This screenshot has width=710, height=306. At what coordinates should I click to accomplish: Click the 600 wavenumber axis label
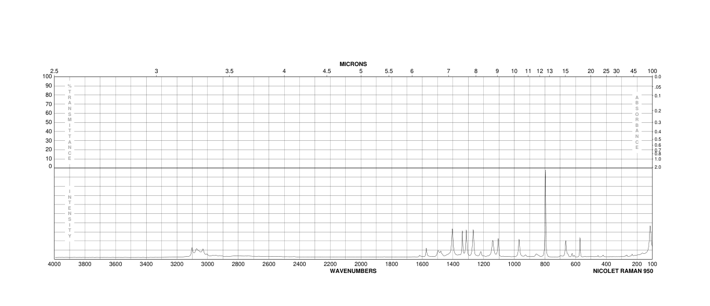(575, 265)
